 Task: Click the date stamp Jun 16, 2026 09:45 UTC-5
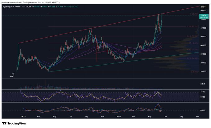coord(49,2)
